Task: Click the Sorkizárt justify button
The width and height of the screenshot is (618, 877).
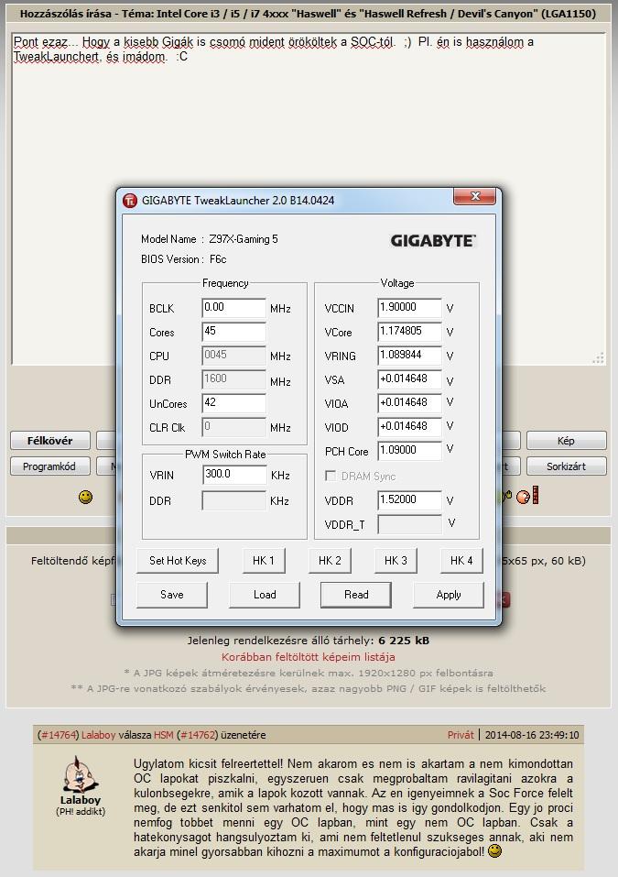Action: click(566, 466)
